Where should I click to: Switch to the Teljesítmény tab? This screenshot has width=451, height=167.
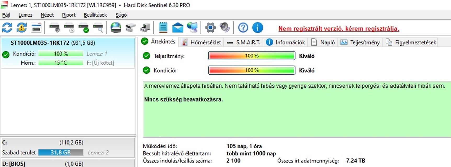[x=360, y=42]
